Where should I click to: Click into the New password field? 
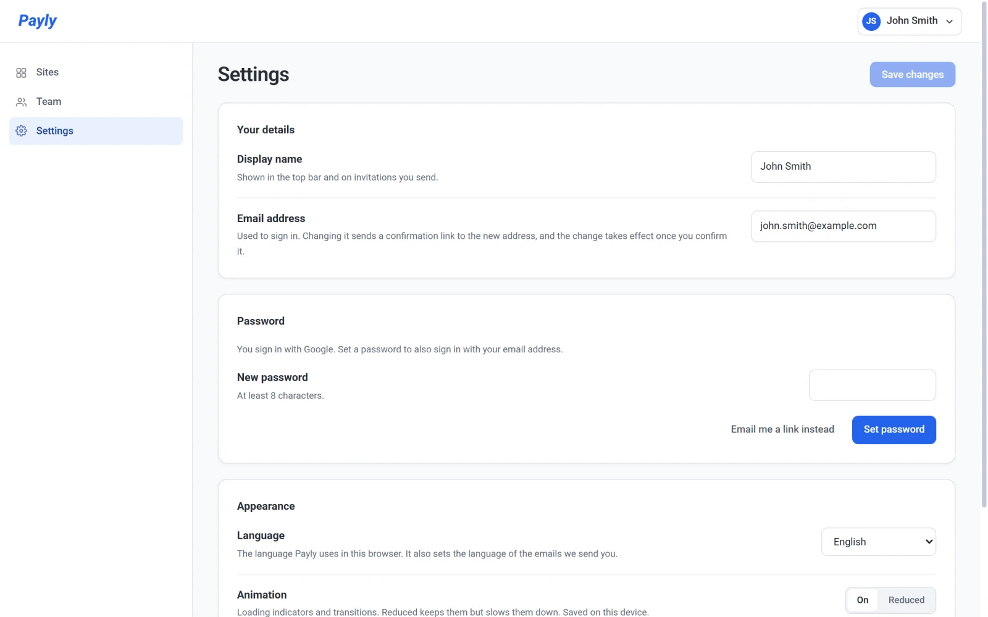click(x=872, y=385)
